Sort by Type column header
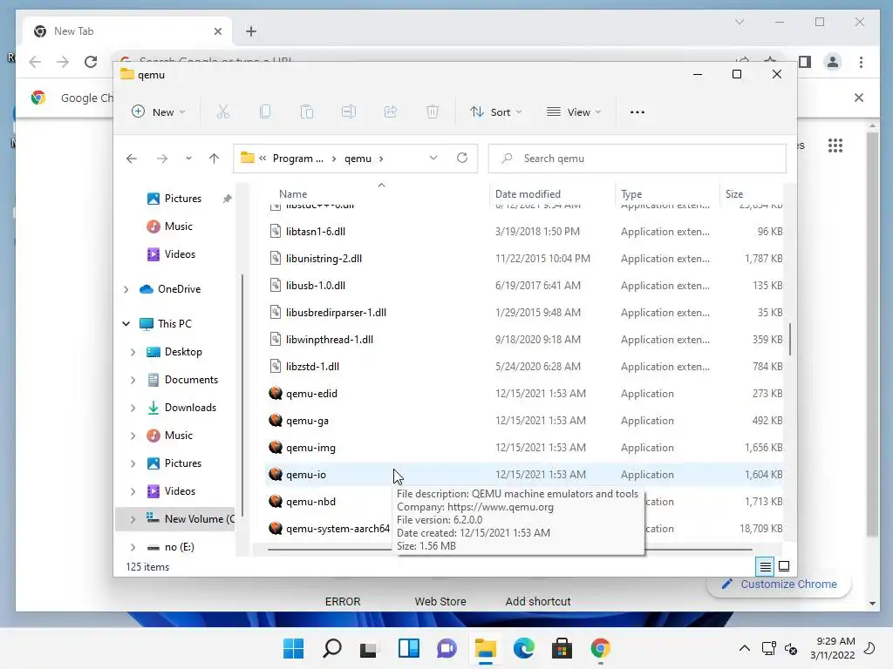The image size is (893, 669). [x=631, y=194]
